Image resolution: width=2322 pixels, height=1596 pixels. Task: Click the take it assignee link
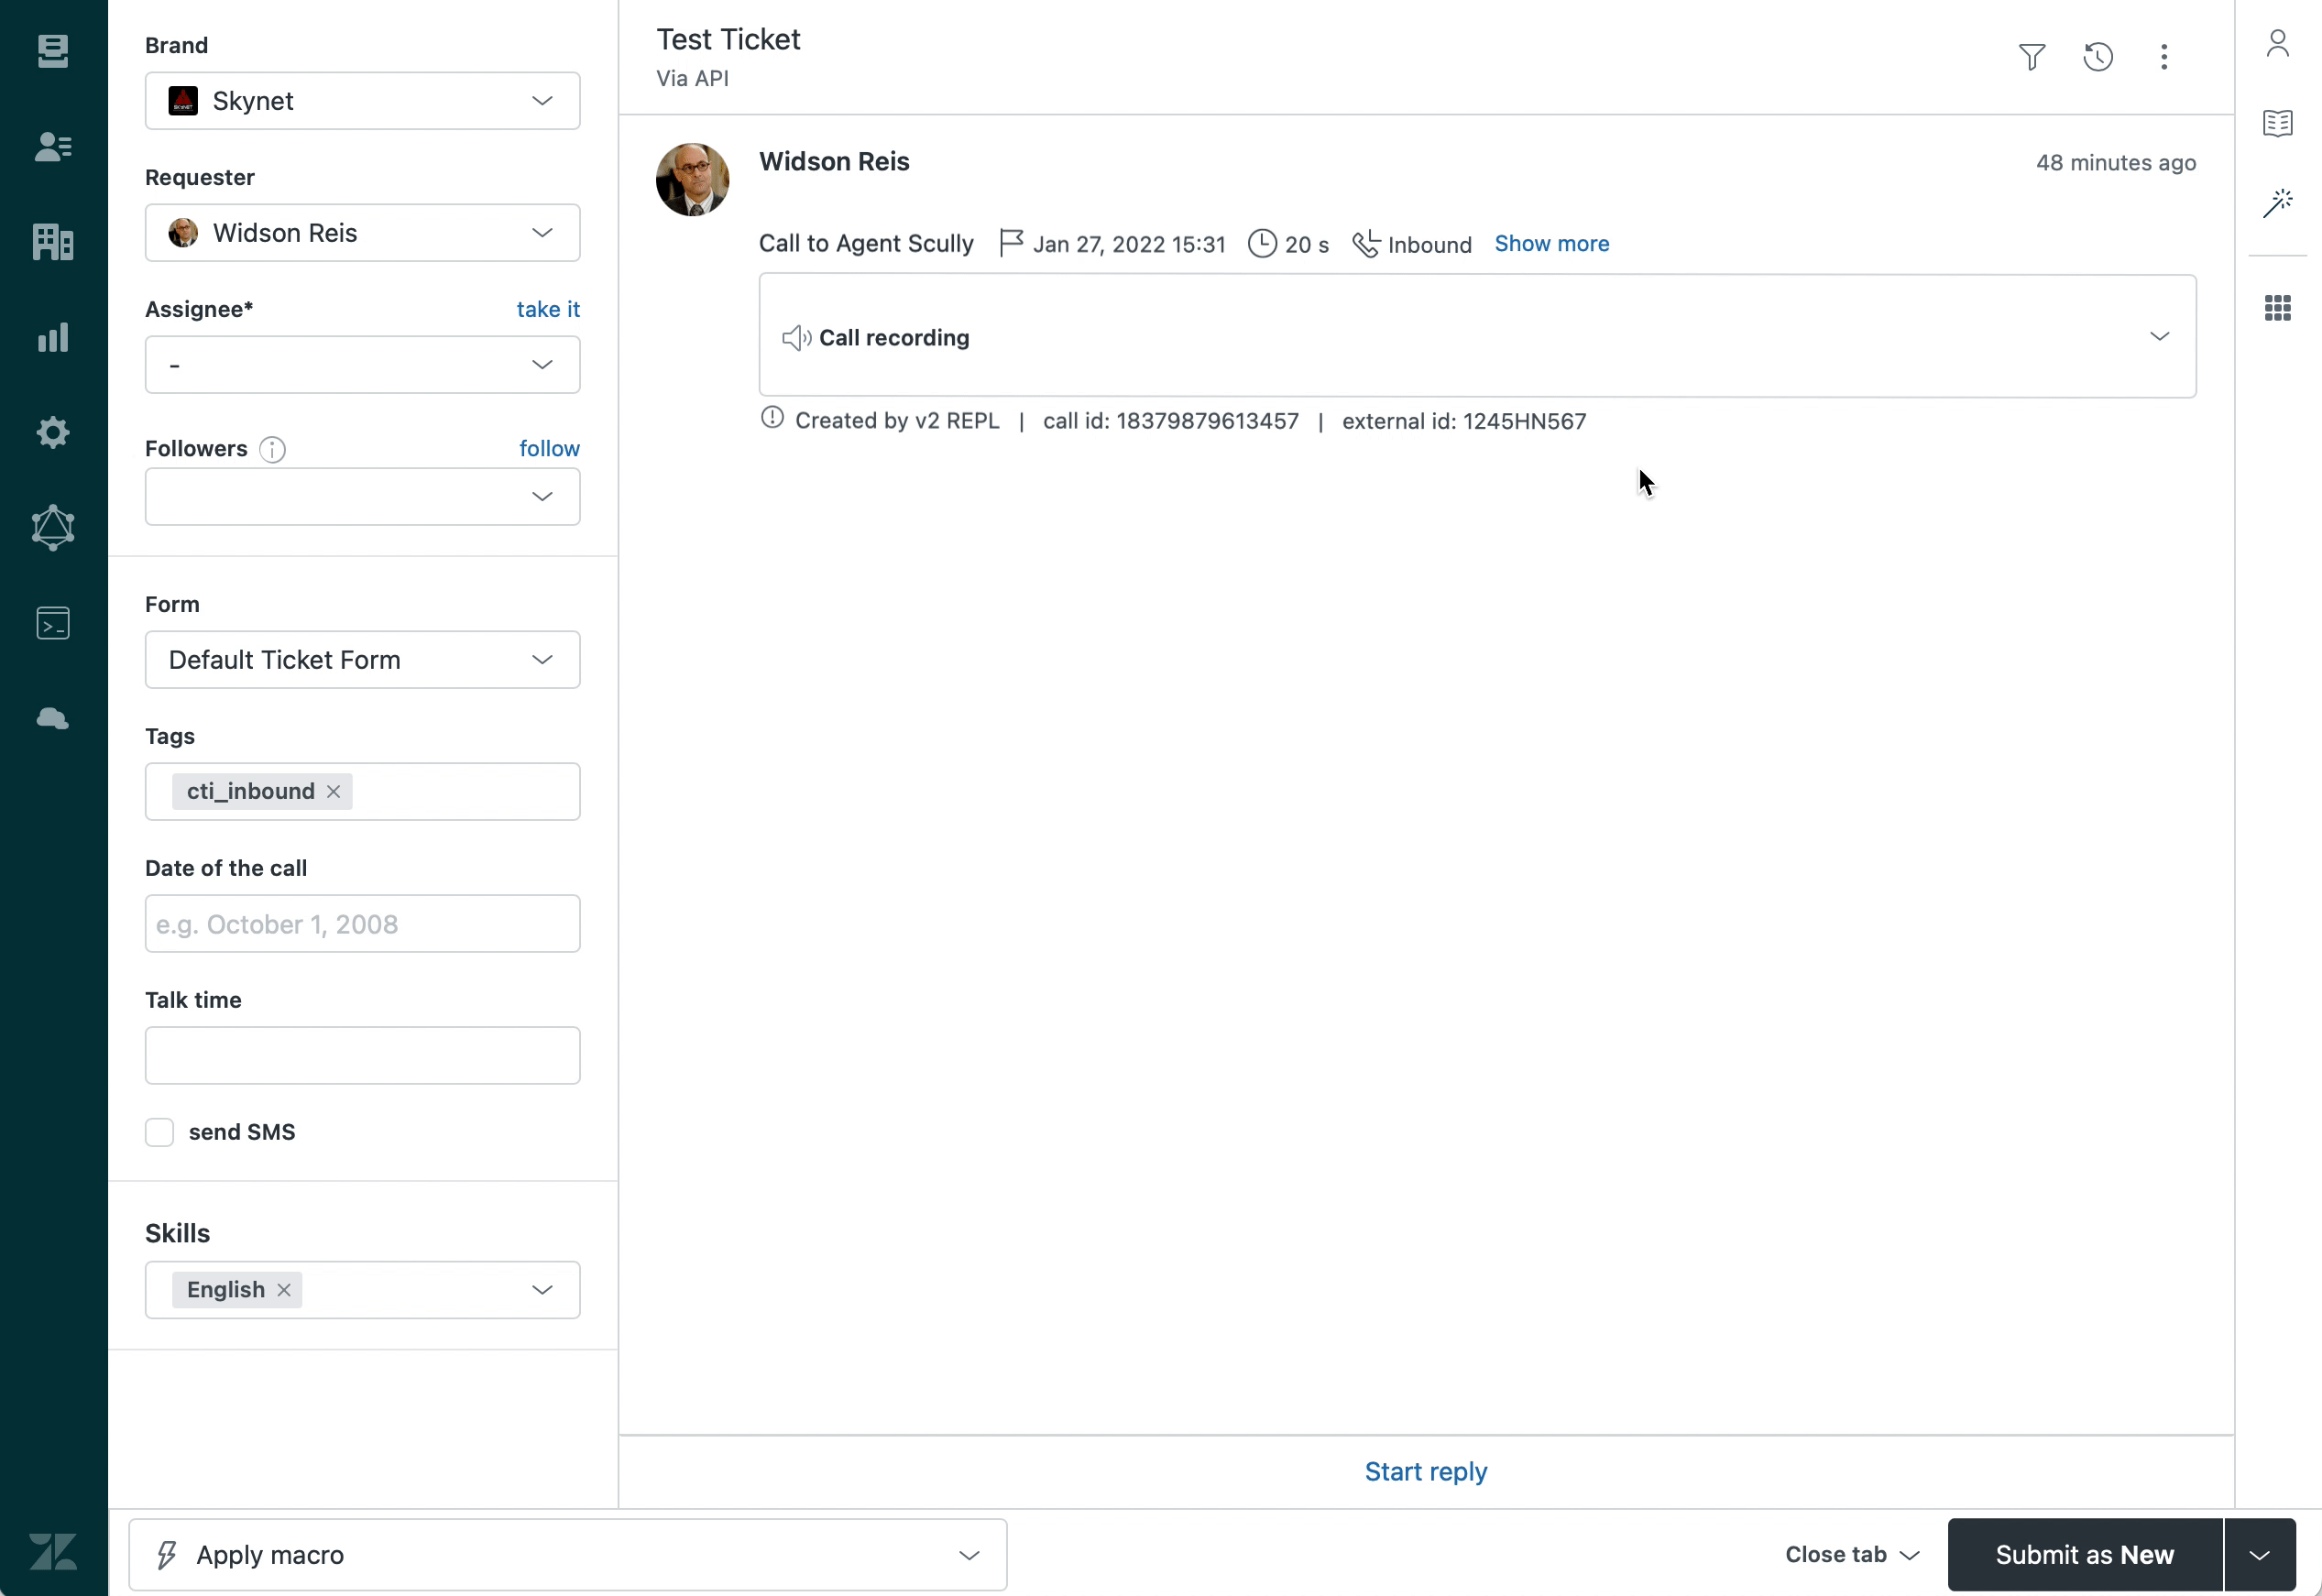pos(549,309)
